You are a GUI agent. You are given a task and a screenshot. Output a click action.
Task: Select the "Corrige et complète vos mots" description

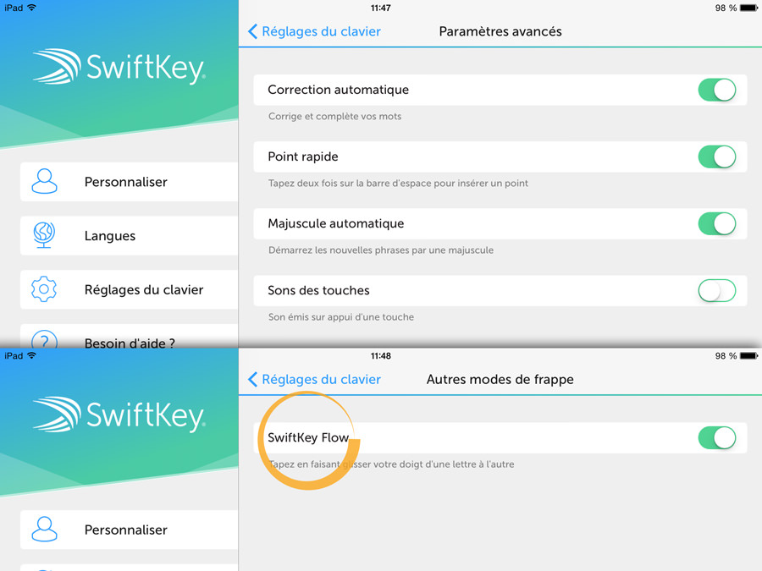click(334, 116)
